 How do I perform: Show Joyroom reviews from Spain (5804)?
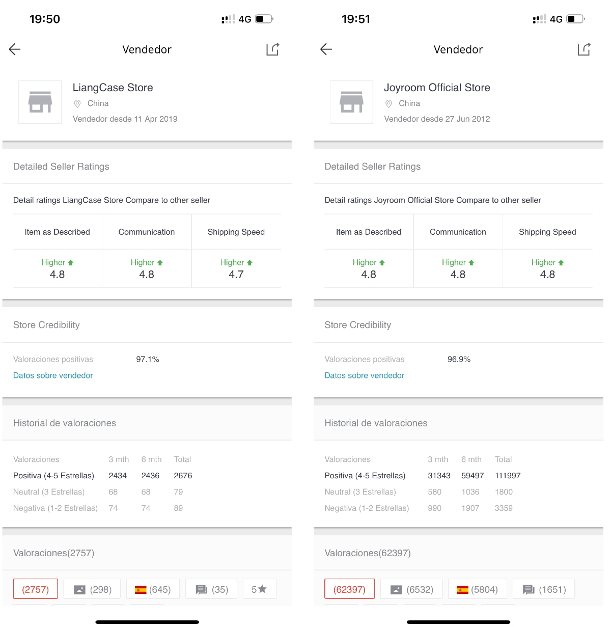(477, 589)
